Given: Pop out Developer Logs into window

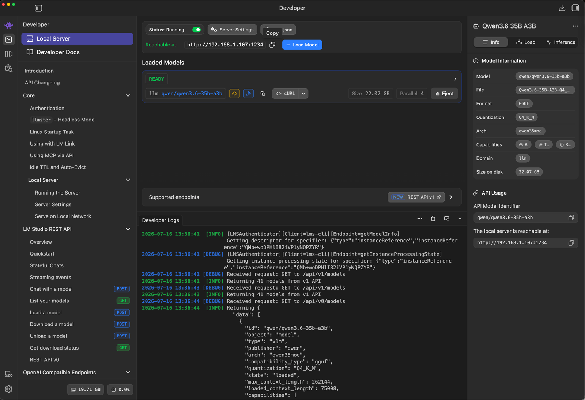Looking at the screenshot, I should (446, 219).
